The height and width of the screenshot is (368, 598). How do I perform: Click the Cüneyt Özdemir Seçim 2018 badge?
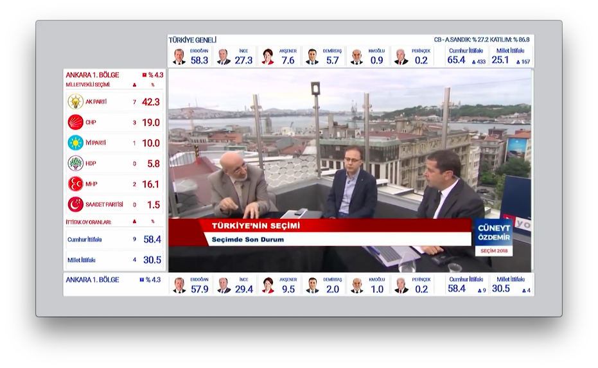pyautogui.click(x=493, y=238)
